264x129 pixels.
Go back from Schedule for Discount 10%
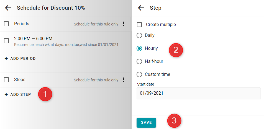pos(8,8)
